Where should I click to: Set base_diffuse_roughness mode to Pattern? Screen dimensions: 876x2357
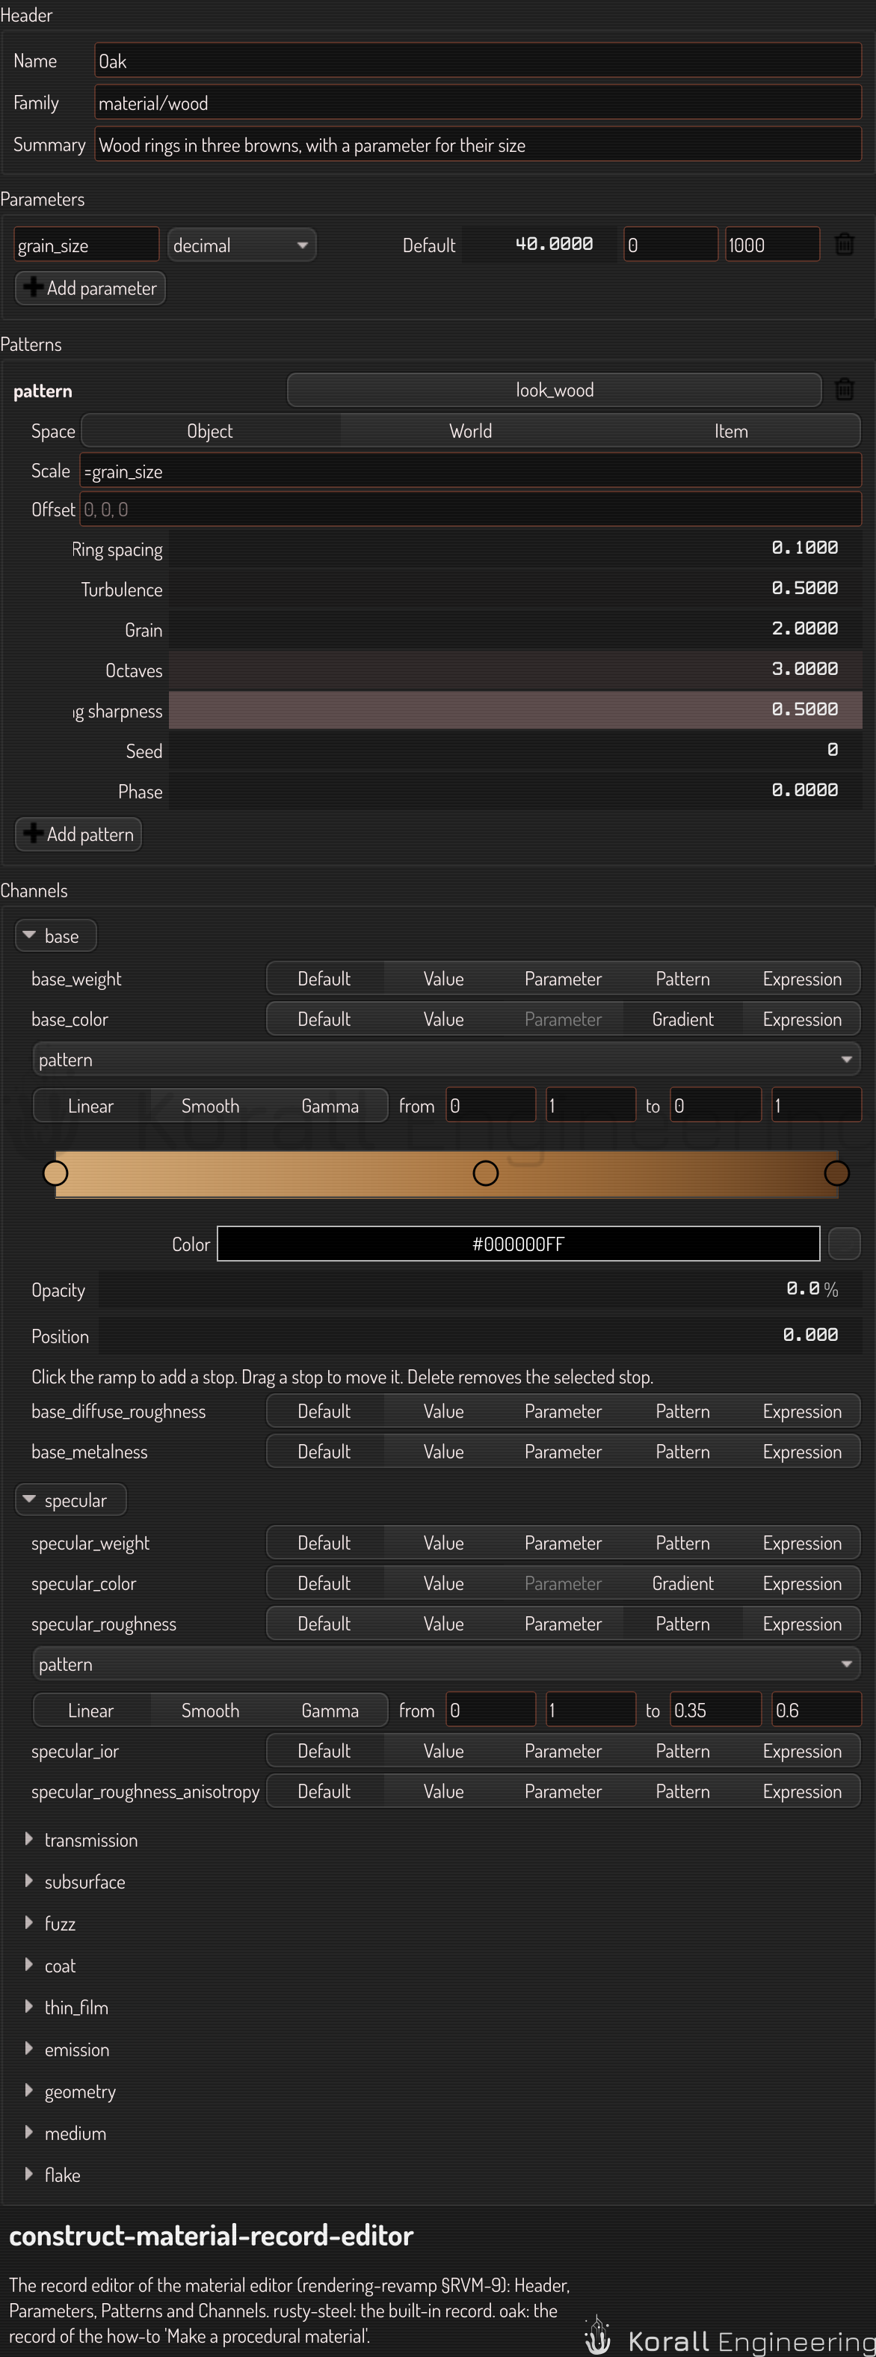tap(683, 1412)
